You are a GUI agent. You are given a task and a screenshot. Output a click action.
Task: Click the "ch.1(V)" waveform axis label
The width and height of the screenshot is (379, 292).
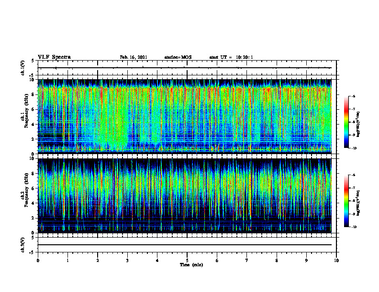22,68
